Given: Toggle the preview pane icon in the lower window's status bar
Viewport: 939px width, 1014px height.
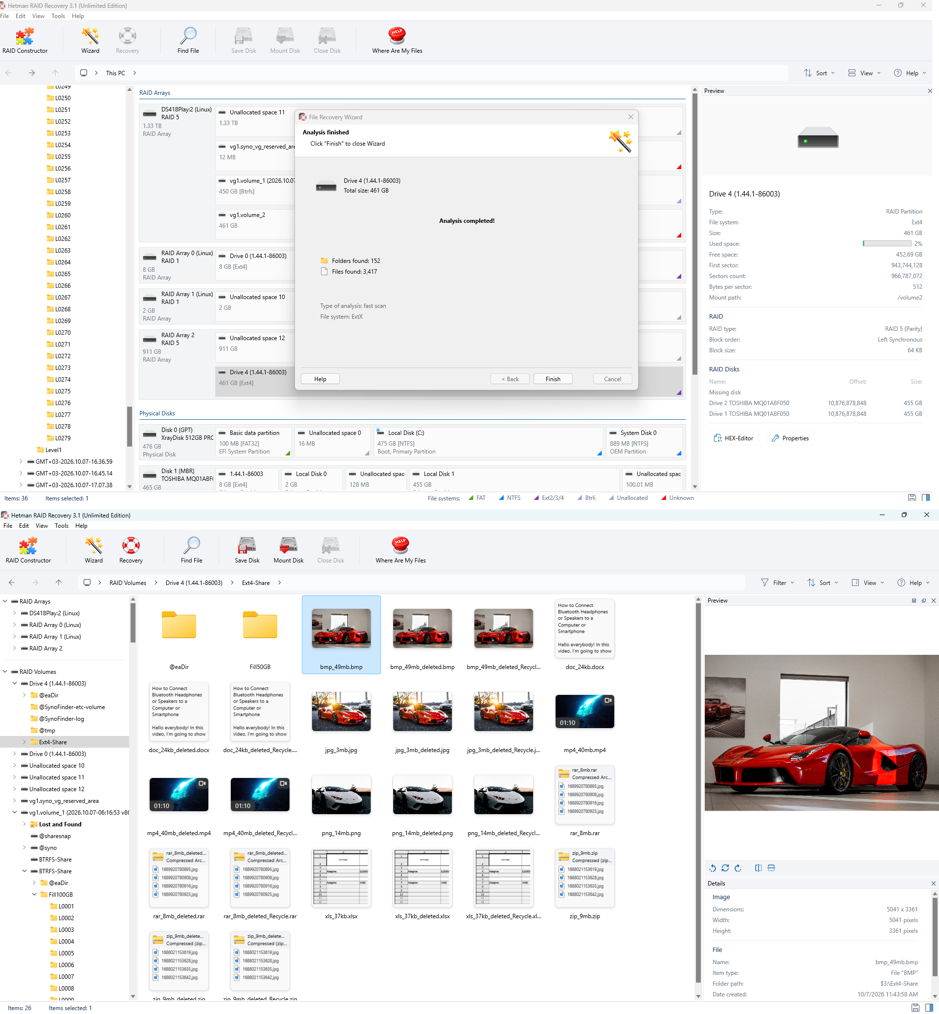Looking at the screenshot, I should [929, 1008].
